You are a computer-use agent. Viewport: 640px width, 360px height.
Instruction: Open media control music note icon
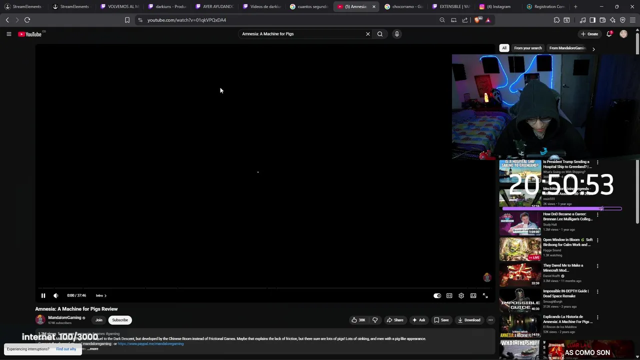click(x=582, y=20)
